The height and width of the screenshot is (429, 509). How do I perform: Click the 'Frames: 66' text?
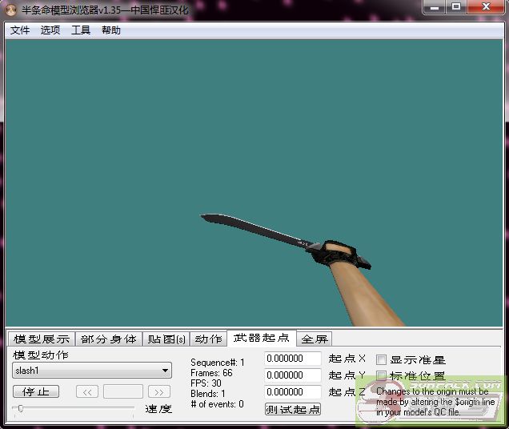(x=211, y=373)
